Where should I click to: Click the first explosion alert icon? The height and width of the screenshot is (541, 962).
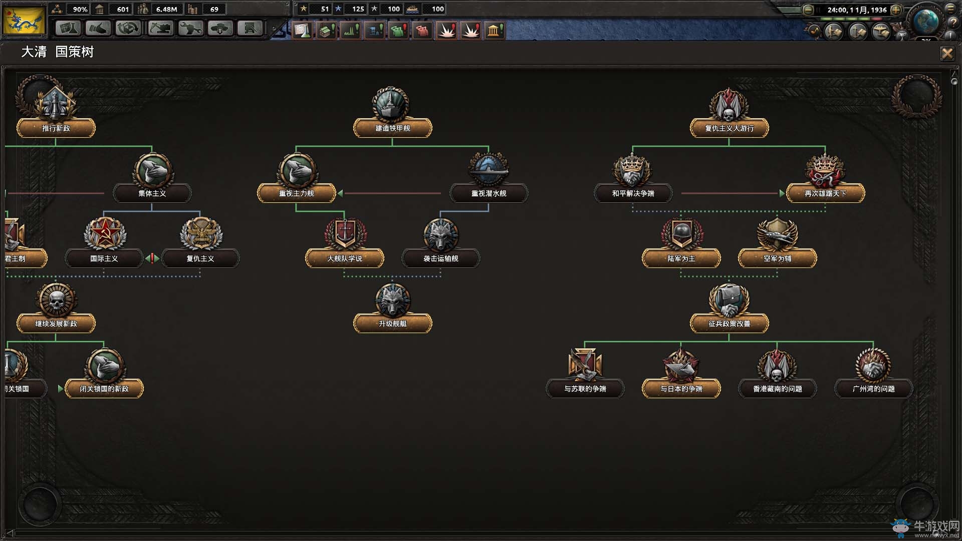point(447,31)
